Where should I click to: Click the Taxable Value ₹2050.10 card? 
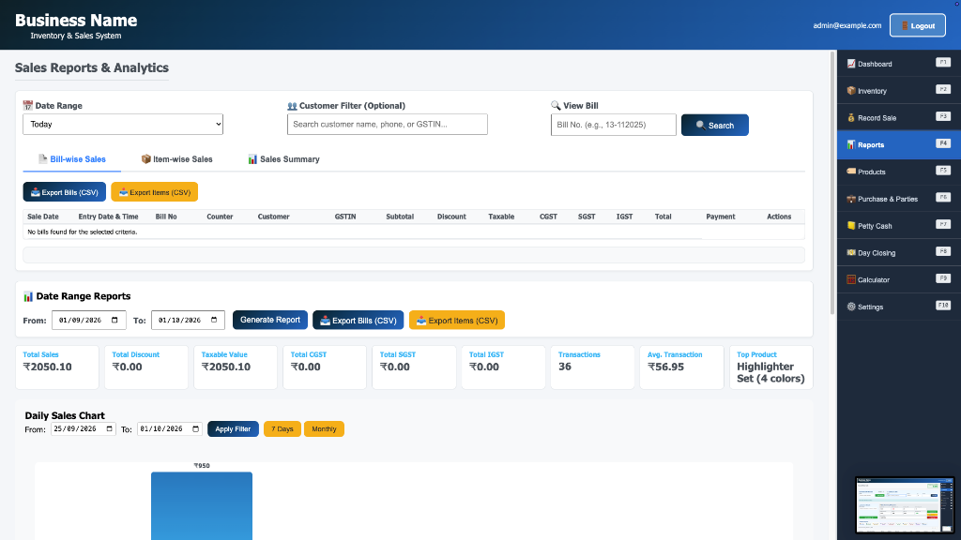coord(236,367)
